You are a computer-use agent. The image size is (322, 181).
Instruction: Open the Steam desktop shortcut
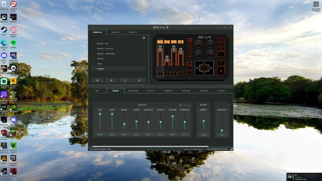(4, 31)
